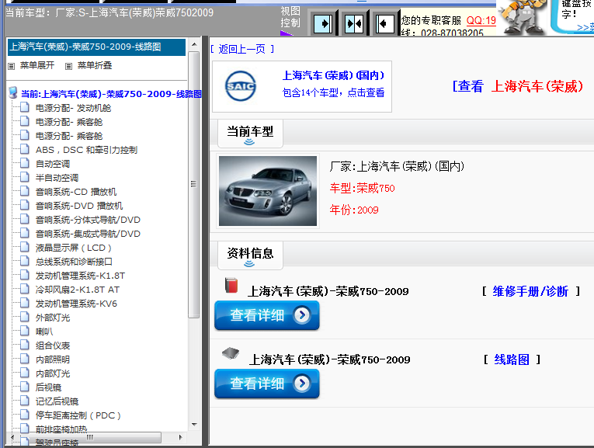This screenshot has height=448, width=594.
Task: Click the page icon beside 半自动空调
Action: (x=25, y=177)
